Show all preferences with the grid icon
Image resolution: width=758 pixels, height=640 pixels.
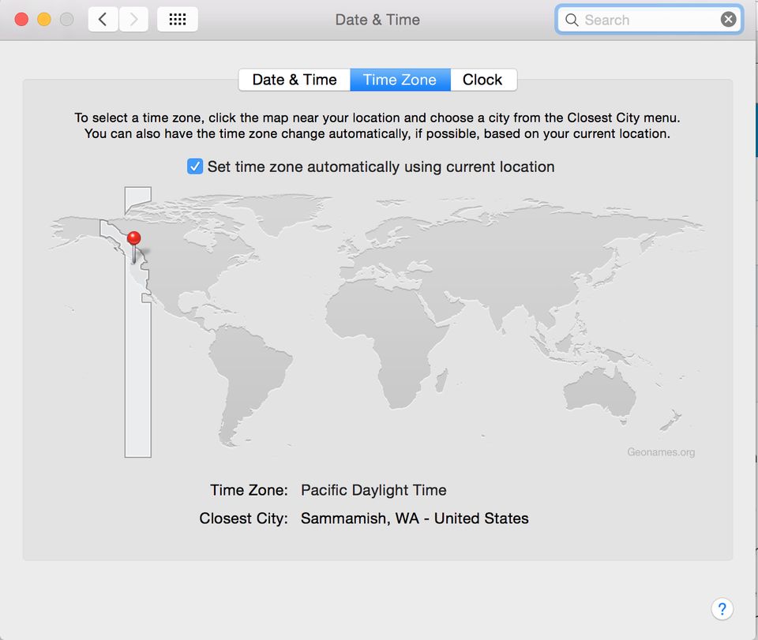click(178, 19)
